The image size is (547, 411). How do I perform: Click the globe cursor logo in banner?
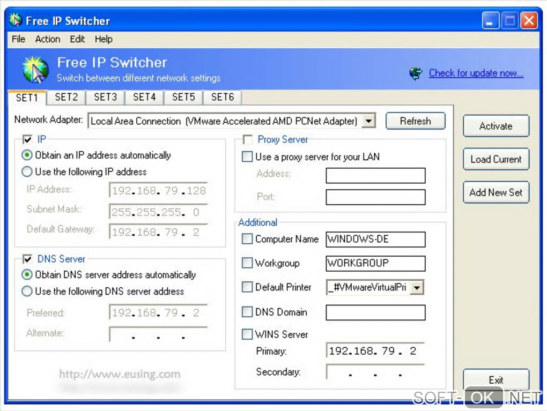coord(35,70)
